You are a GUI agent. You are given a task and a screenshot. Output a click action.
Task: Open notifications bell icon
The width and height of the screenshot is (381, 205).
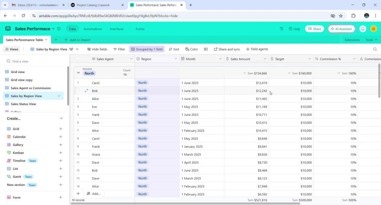tap(363, 29)
